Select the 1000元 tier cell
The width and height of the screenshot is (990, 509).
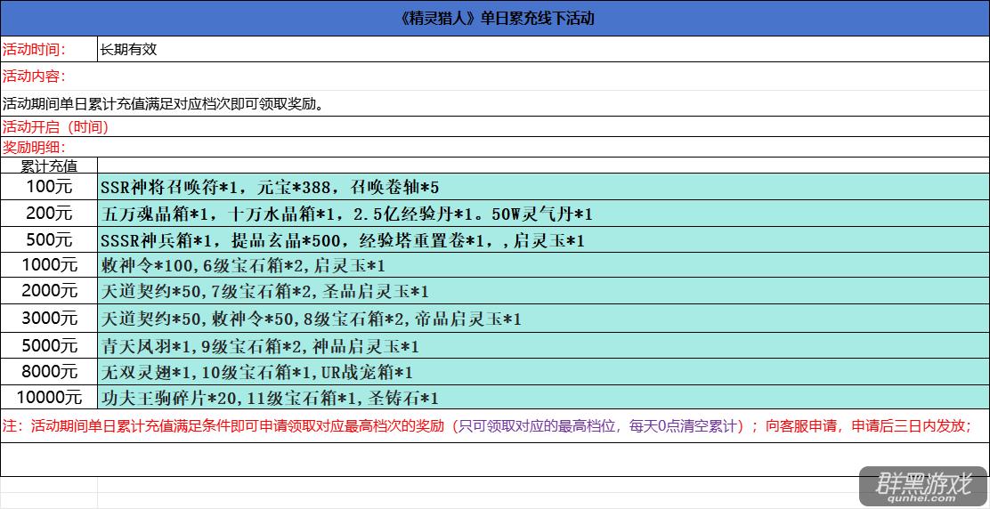49,265
